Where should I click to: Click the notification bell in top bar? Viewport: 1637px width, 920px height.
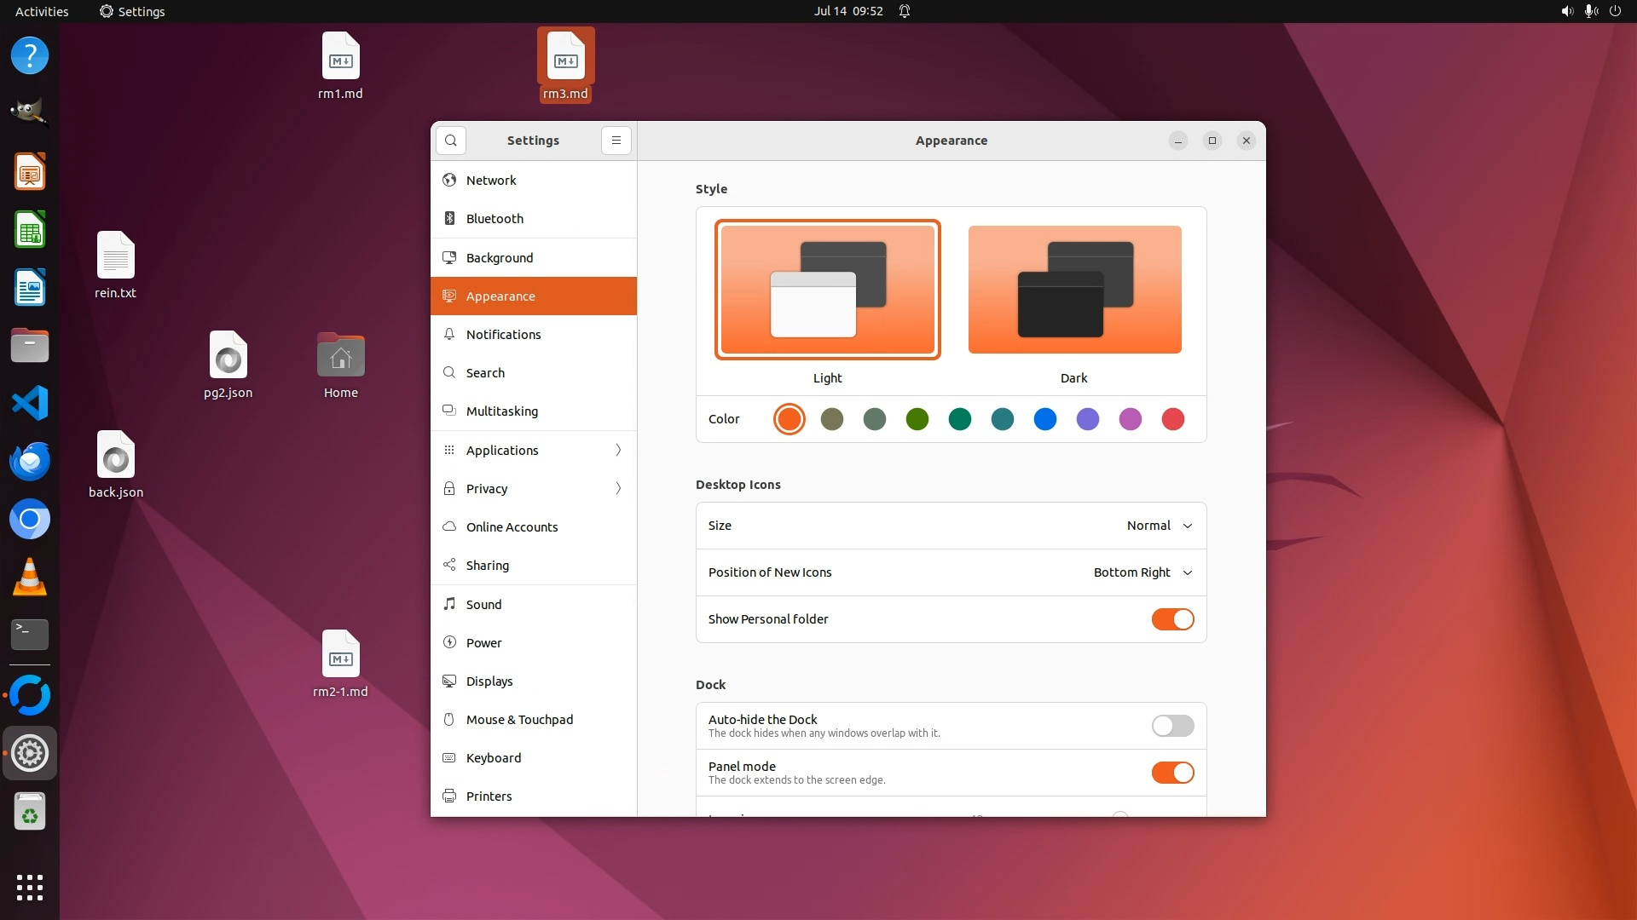[x=905, y=11]
